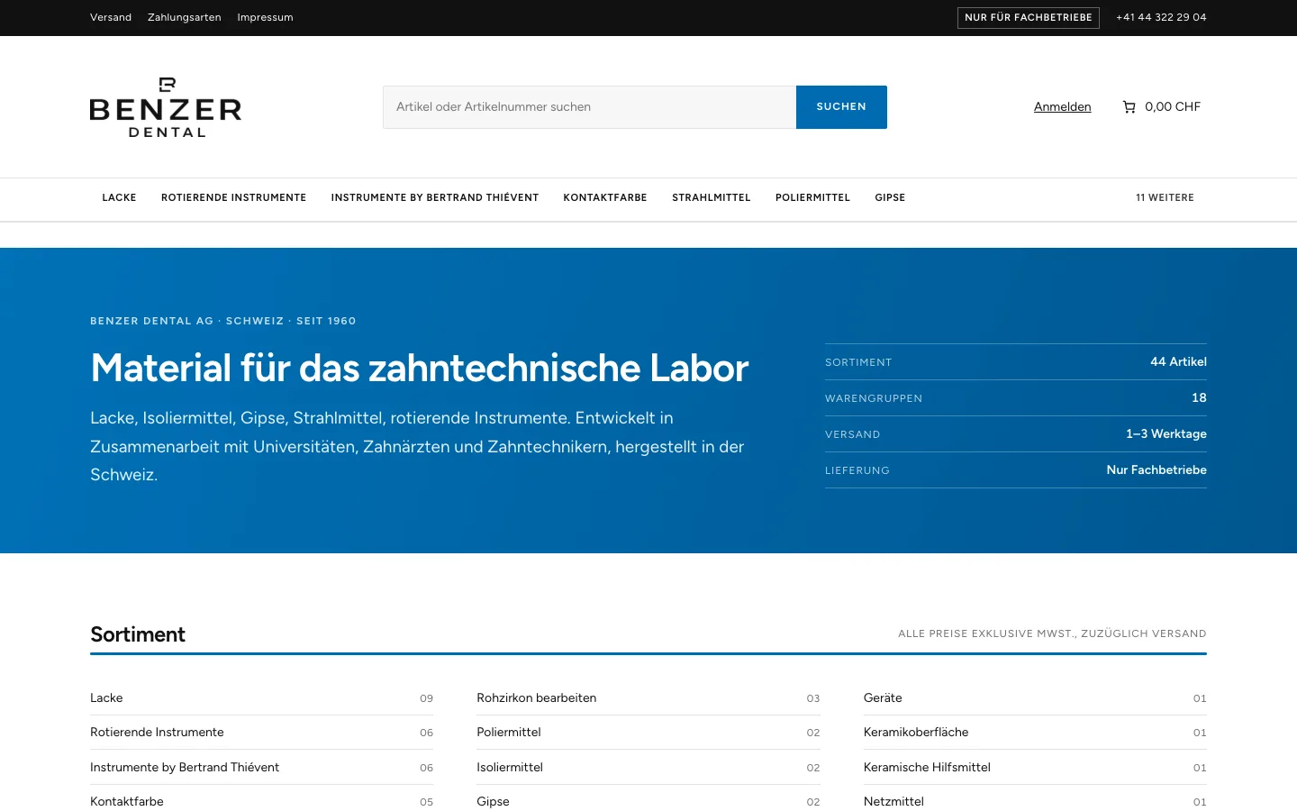Click the Sortiment section heading
This screenshot has width=1297, height=811.
[x=138, y=634]
